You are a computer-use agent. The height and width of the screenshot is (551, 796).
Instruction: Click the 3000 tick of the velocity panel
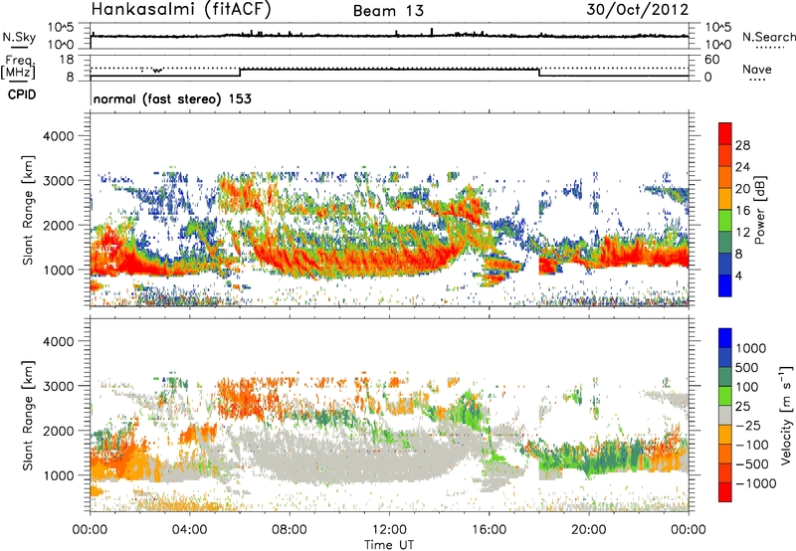tap(58, 386)
